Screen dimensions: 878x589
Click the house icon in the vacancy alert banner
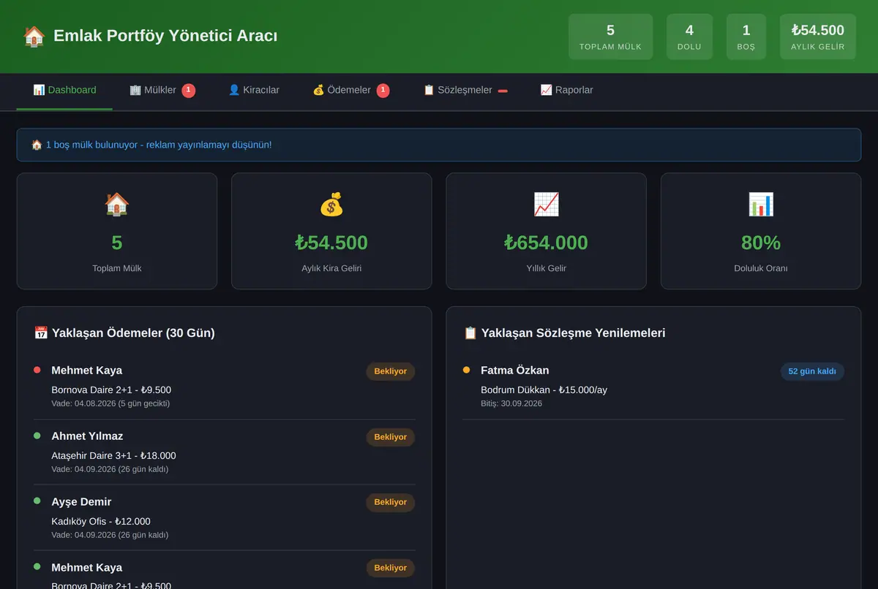(37, 145)
